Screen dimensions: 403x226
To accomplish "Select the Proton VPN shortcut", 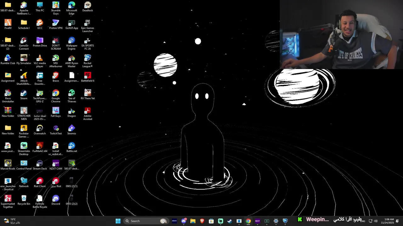I will click(x=56, y=24).
